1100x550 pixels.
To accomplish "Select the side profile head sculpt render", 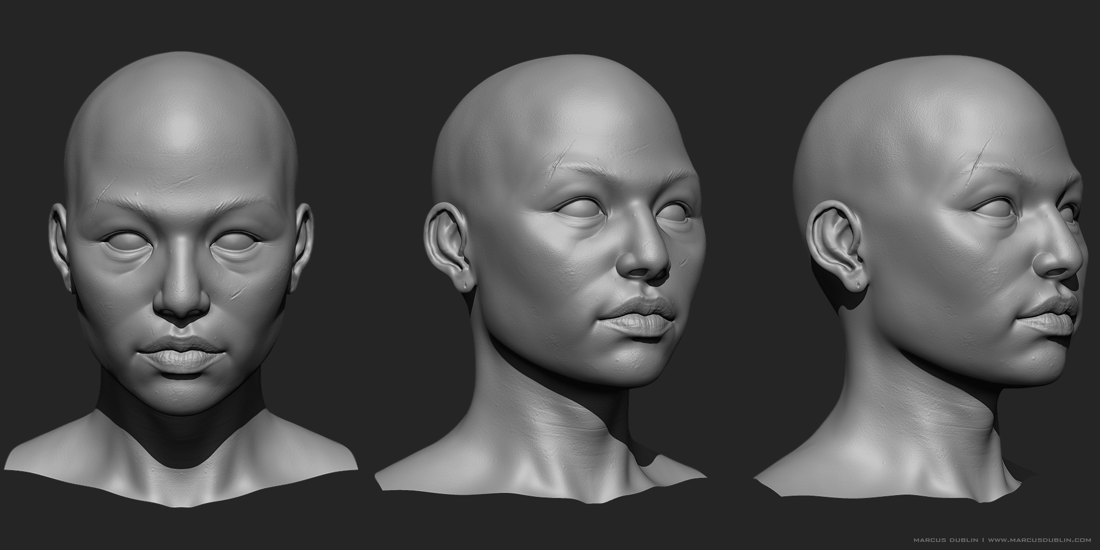I will click(921, 277).
